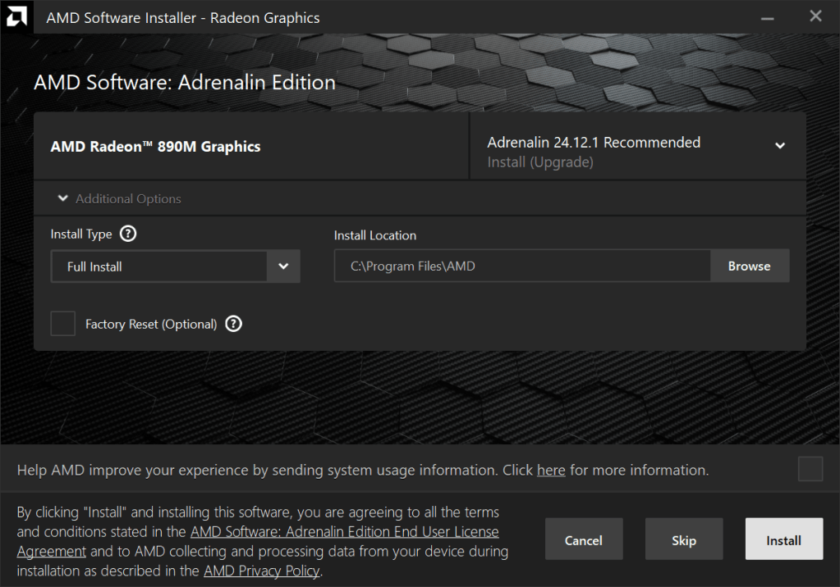Tick the system usage information checkbox
The image size is (840, 587).
click(810, 470)
